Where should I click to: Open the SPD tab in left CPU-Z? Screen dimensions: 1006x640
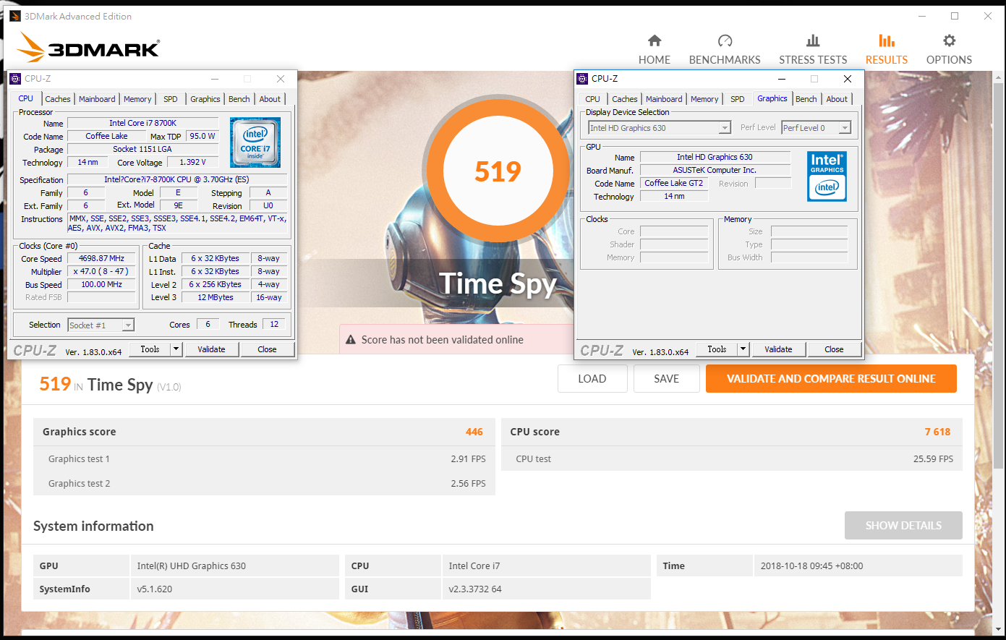coord(171,99)
